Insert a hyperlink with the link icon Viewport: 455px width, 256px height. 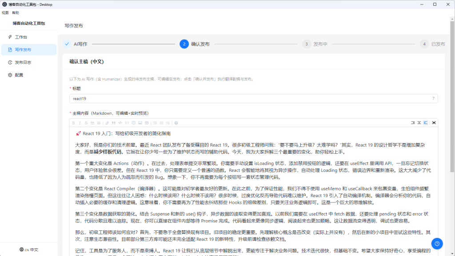pyautogui.click(x=107, y=123)
